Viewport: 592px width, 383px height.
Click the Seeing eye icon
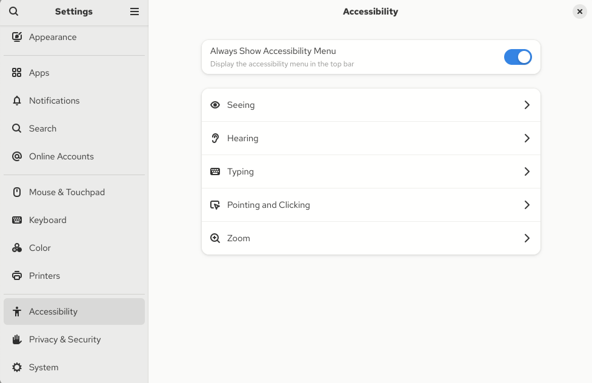[x=215, y=105]
